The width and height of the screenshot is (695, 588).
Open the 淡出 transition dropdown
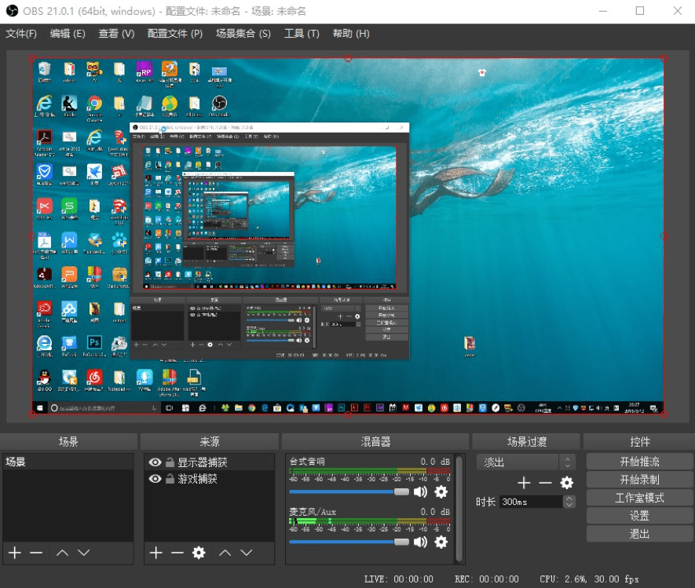pyautogui.click(x=526, y=462)
